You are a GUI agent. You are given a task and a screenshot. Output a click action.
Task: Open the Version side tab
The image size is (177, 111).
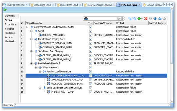pos(9,37)
